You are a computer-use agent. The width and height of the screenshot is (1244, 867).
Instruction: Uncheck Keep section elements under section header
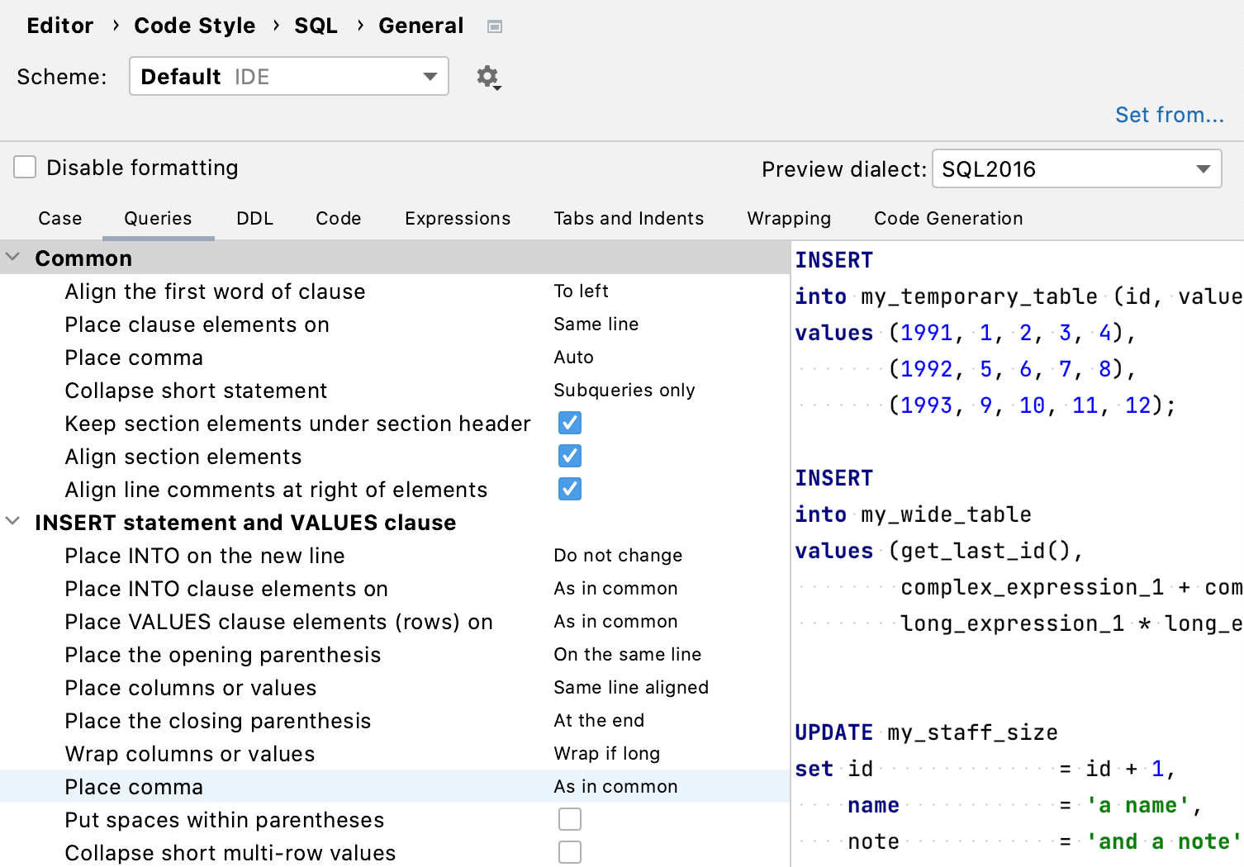(569, 423)
